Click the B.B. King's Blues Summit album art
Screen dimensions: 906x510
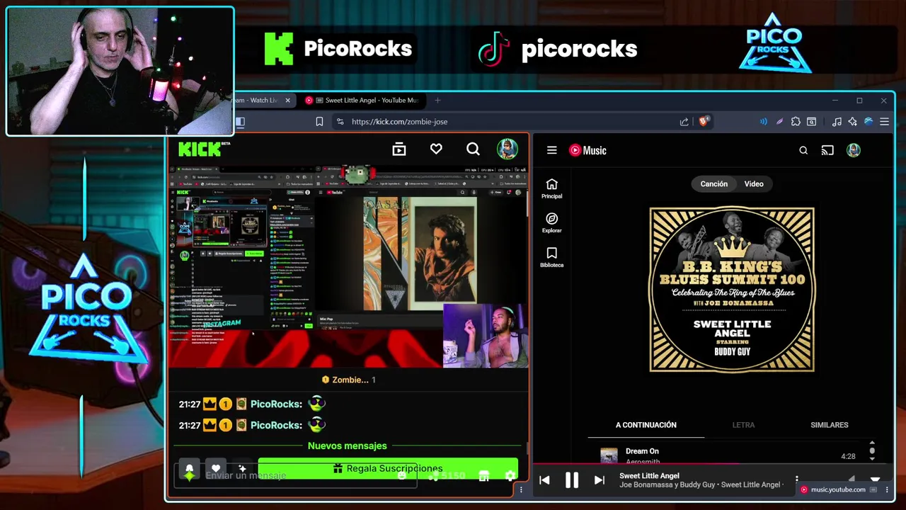coord(732,290)
